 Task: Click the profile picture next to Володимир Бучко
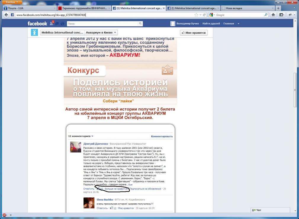(x=173, y=24)
